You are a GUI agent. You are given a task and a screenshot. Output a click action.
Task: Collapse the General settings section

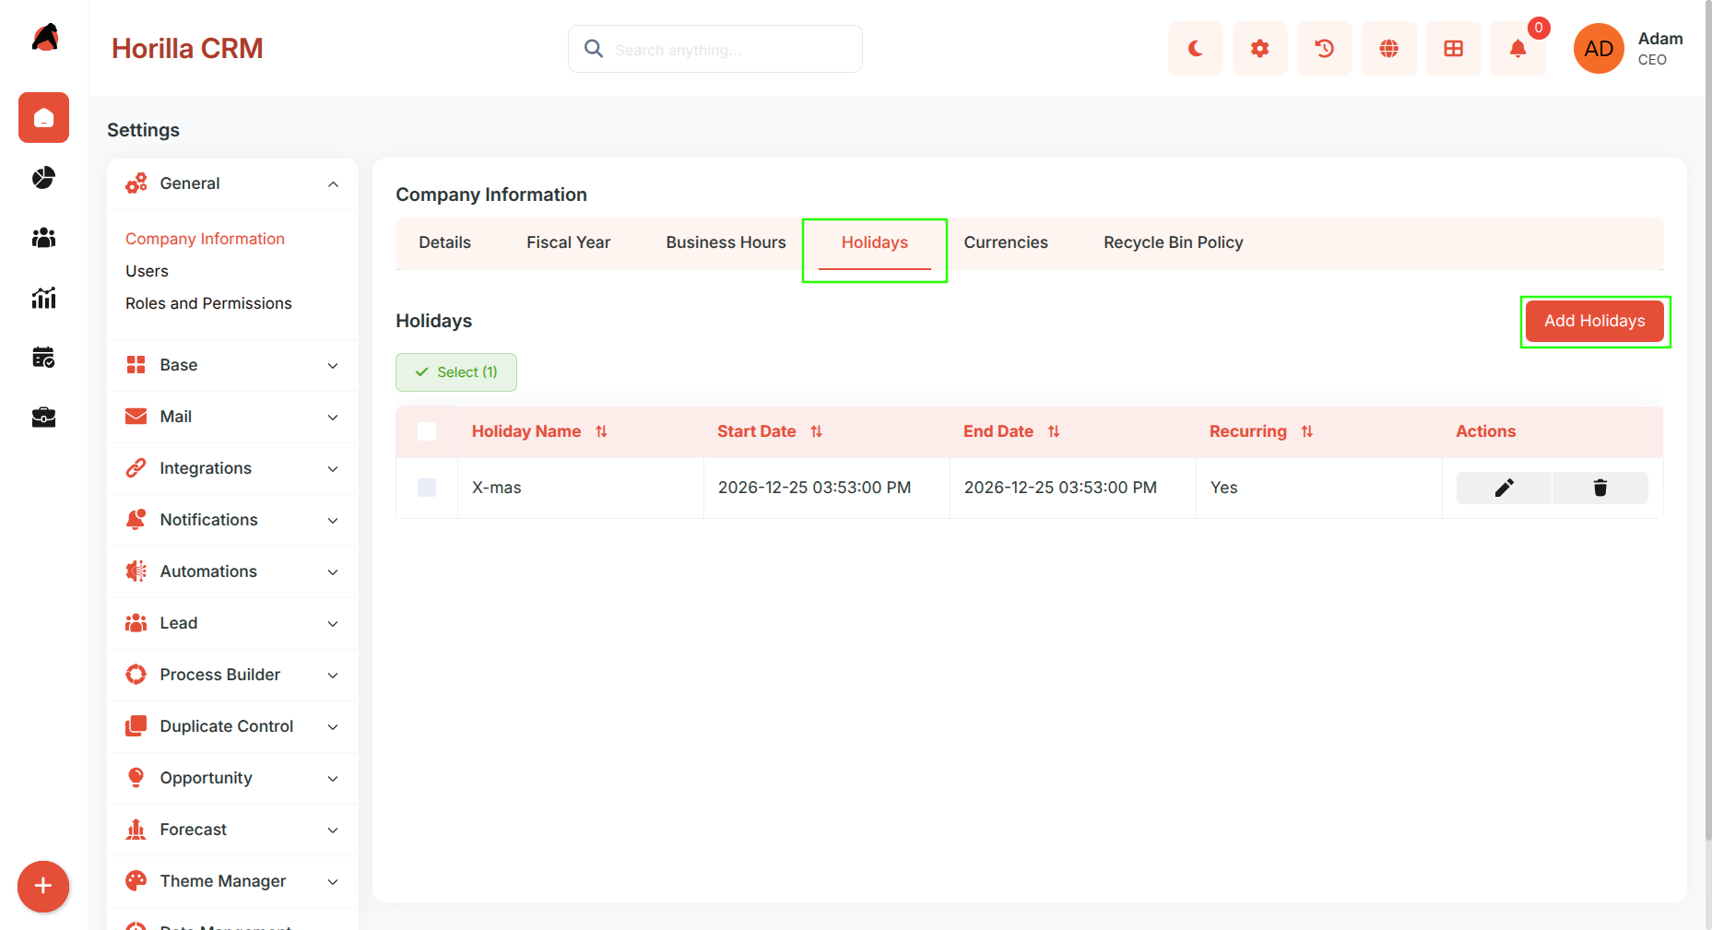click(x=232, y=183)
